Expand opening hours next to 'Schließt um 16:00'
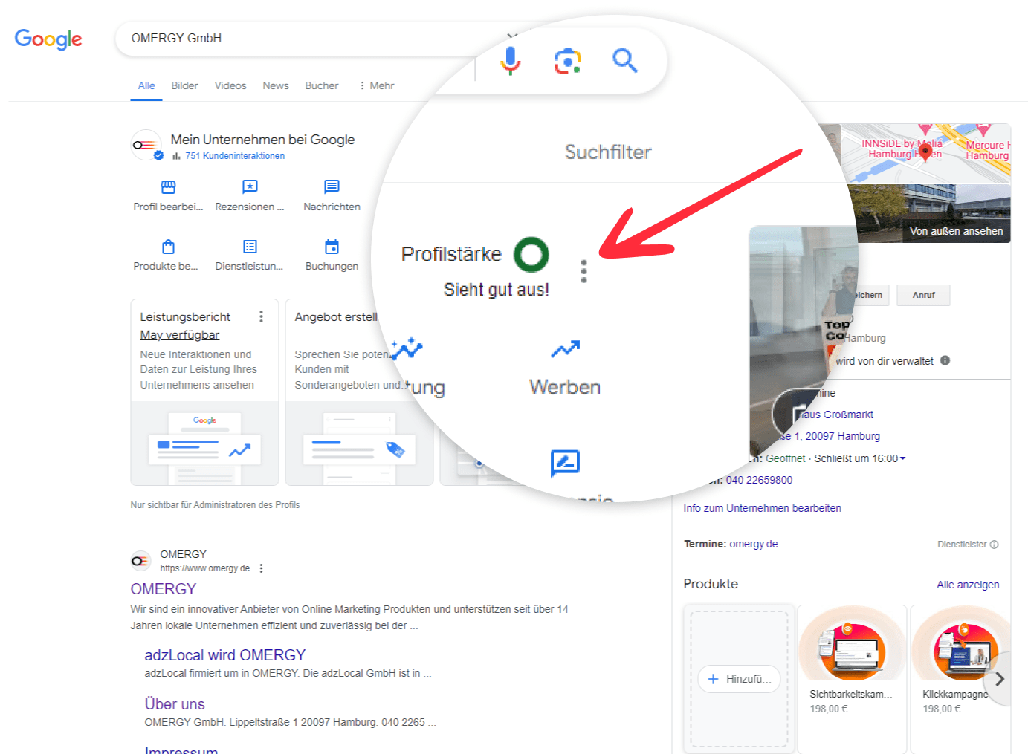Viewport: 1028px width, 754px height. (x=903, y=458)
